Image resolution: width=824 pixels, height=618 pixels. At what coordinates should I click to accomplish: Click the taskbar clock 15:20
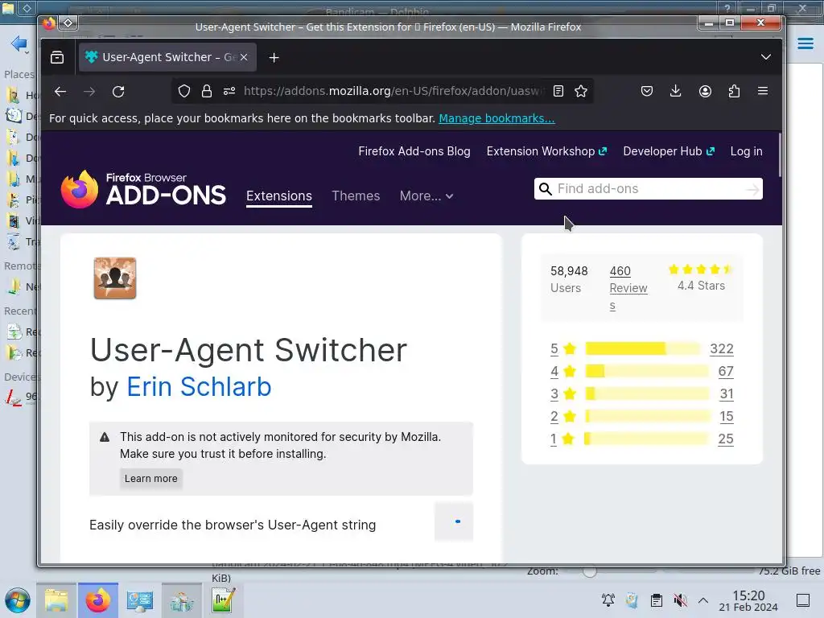tap(748, 600)
